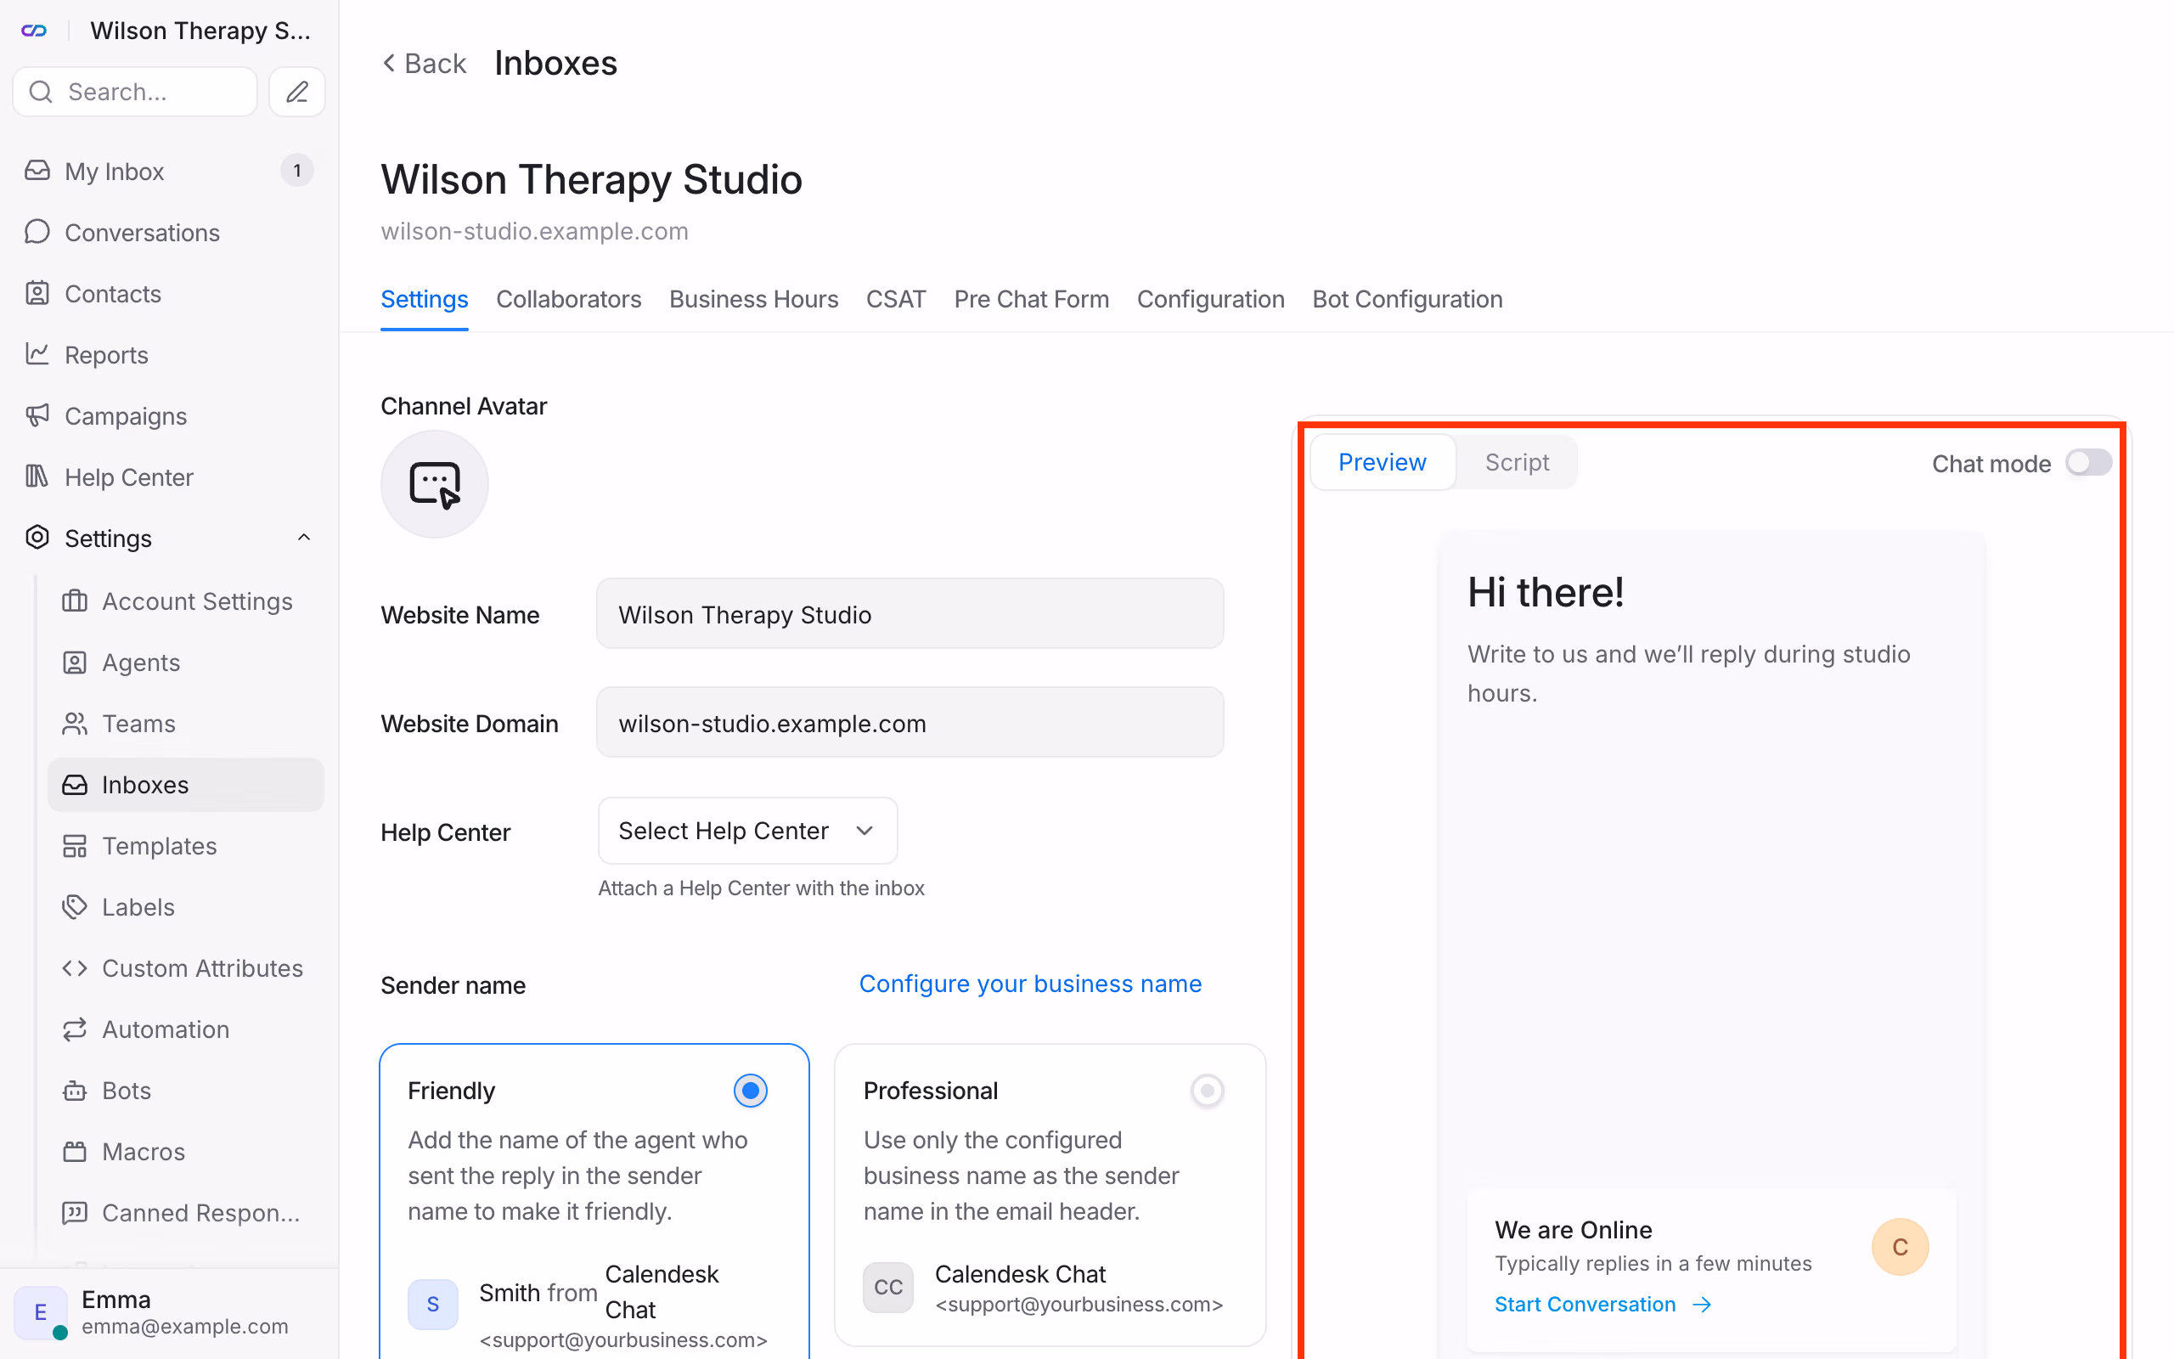Go to Conversations in the sidebar
This screenshot has height=1359, width=2174.
pos(169,232)
